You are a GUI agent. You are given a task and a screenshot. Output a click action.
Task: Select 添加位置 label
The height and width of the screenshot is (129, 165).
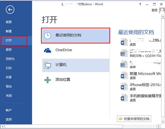[63, 79]
